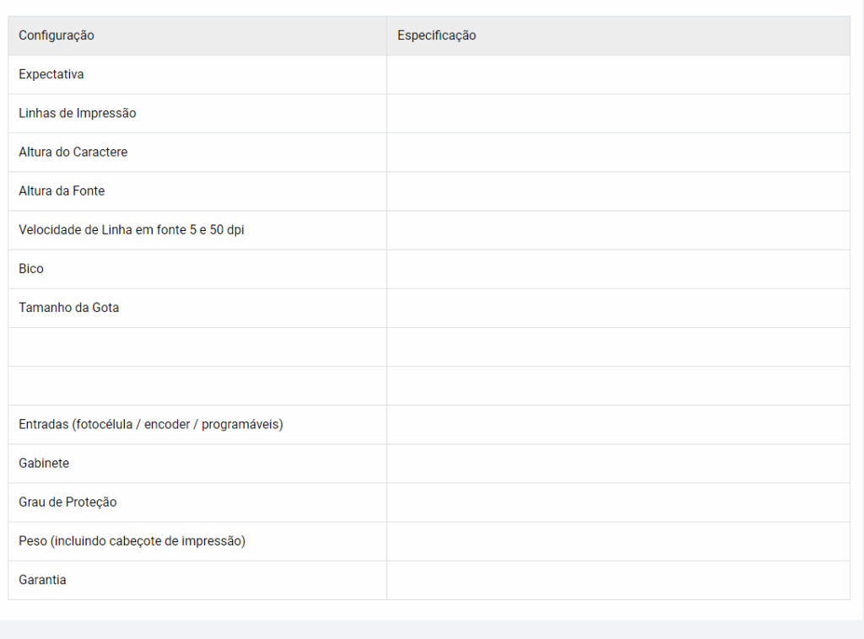This screenshot has height=639, width=864.
Task: Click empty Especificação cell beside Expectativa
Action: pos(618,74)
